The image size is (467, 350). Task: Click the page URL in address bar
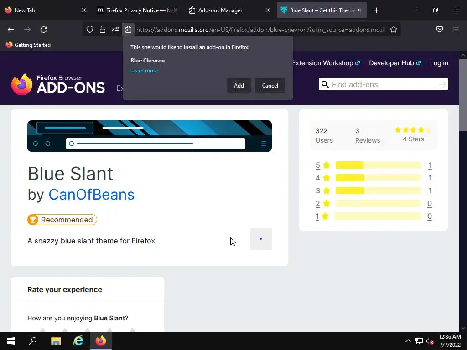[x=261, y=30]
